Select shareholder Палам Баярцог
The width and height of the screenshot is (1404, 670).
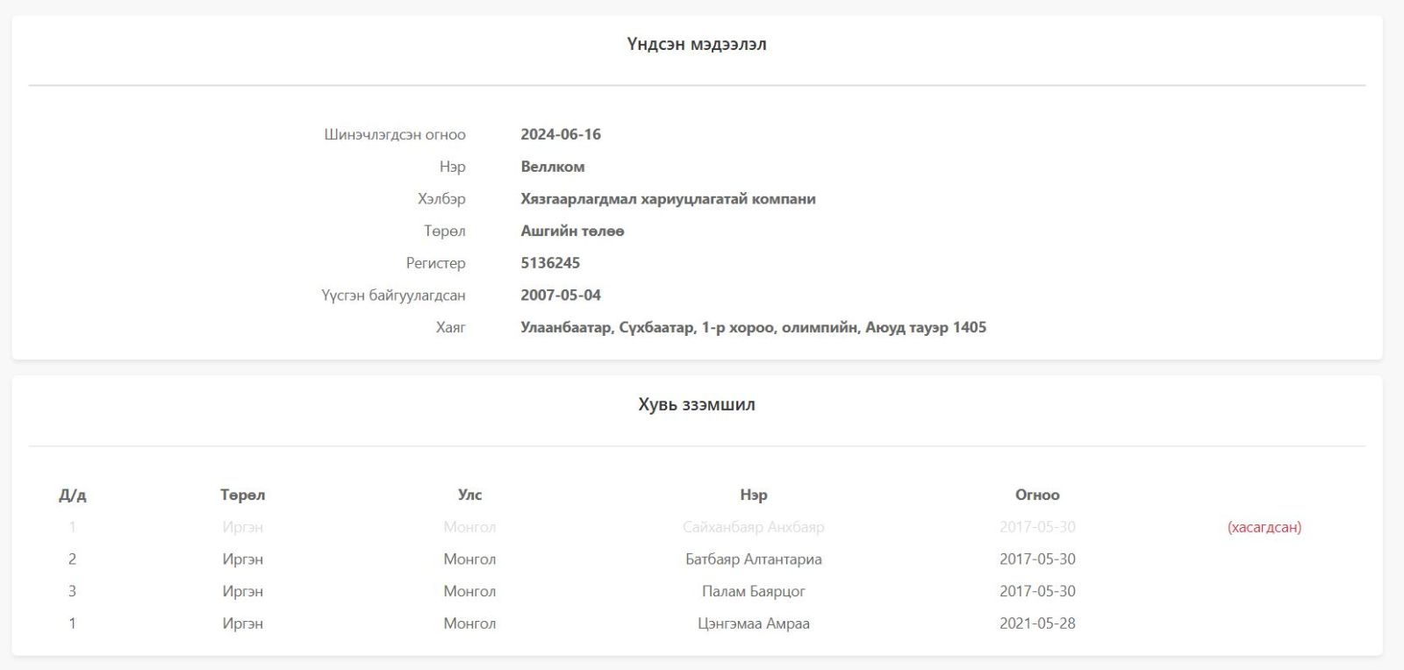click(753, 591)
